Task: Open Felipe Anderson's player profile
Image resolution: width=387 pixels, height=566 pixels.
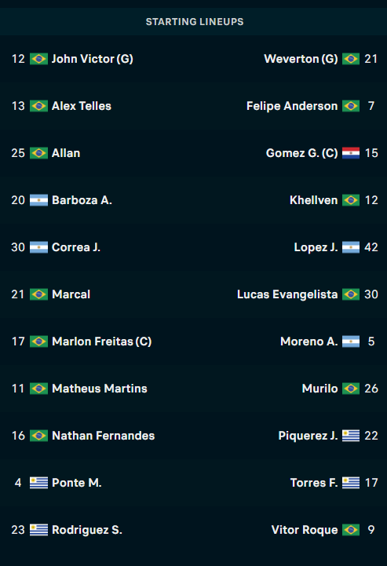Action: coord(292,106)
